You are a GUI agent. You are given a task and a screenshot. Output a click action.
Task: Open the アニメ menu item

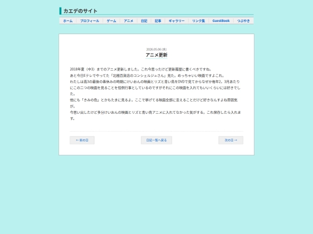[x=128, y=21]
